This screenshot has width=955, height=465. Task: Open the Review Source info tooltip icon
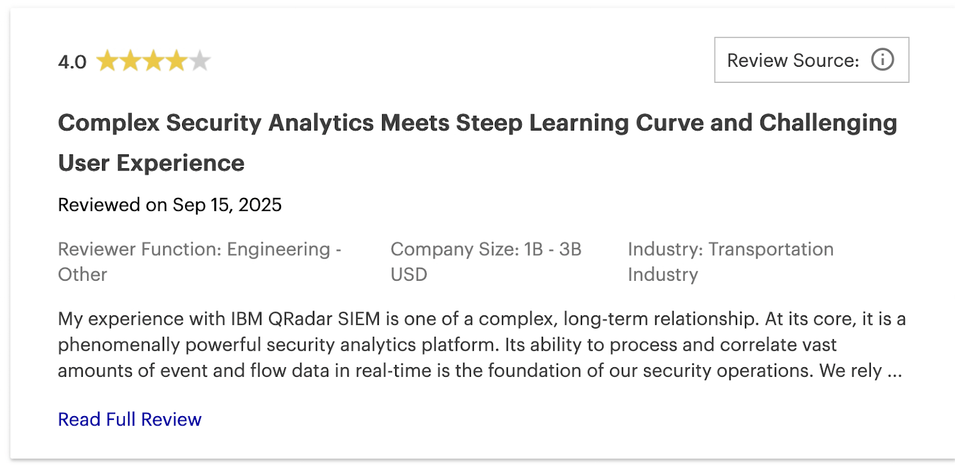(883, 59)
